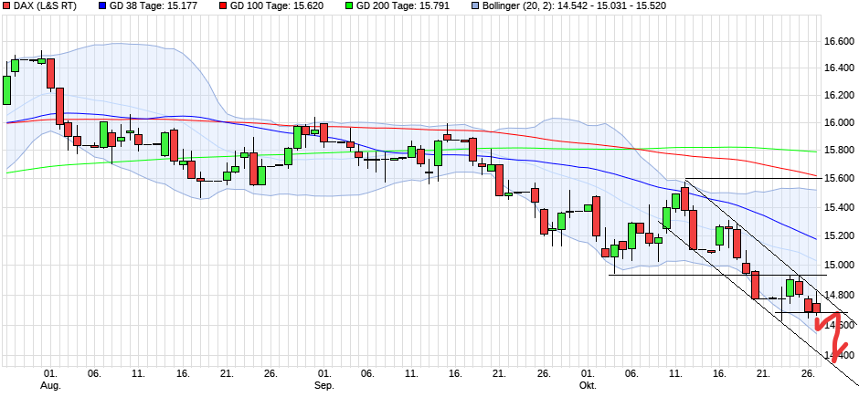Click the 16.600 price axis label
Image resolution: width=859 pixels, height=397 pixels.
[838, 42]
